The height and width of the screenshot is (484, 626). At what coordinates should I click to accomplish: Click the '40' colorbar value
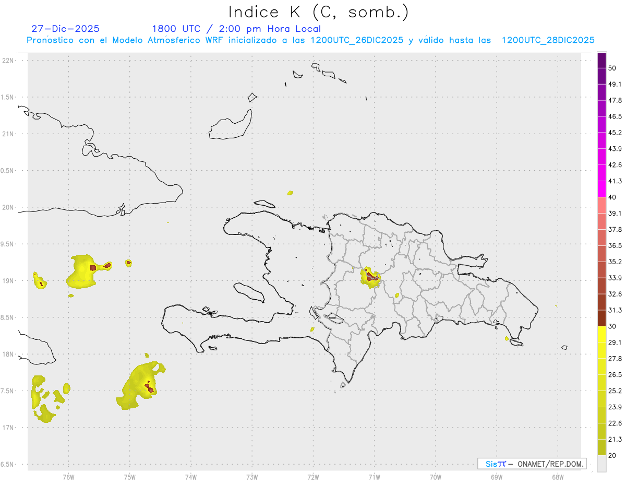click(x=612, y=197)
